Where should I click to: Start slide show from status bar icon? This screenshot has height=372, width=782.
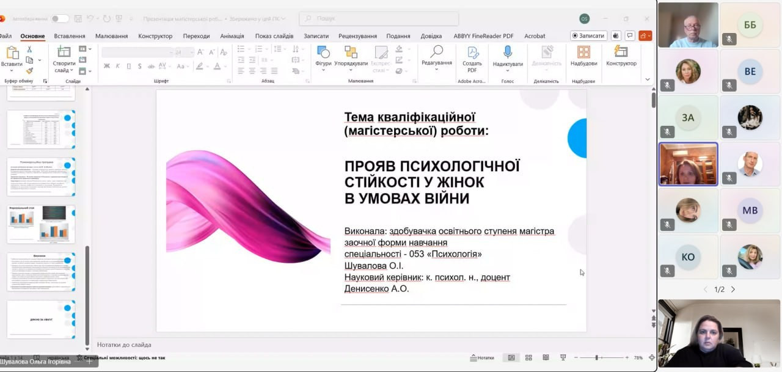(x=563, y=357)
